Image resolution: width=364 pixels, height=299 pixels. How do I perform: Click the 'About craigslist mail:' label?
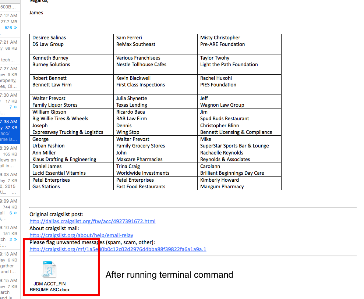click(x=54, y=228)
